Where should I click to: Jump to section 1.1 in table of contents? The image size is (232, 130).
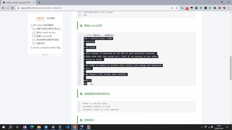(46, 29)
